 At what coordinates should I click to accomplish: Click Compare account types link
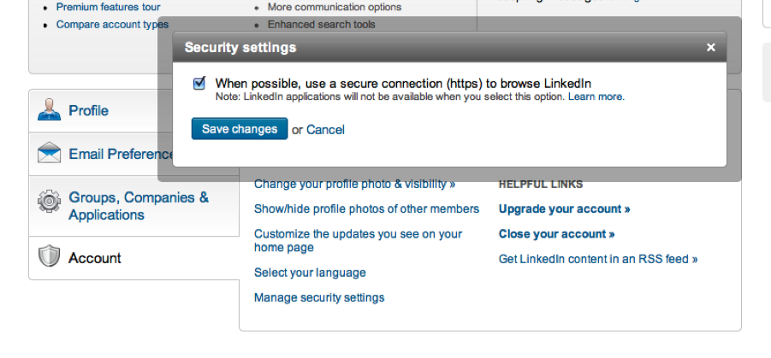pos(112,25)
